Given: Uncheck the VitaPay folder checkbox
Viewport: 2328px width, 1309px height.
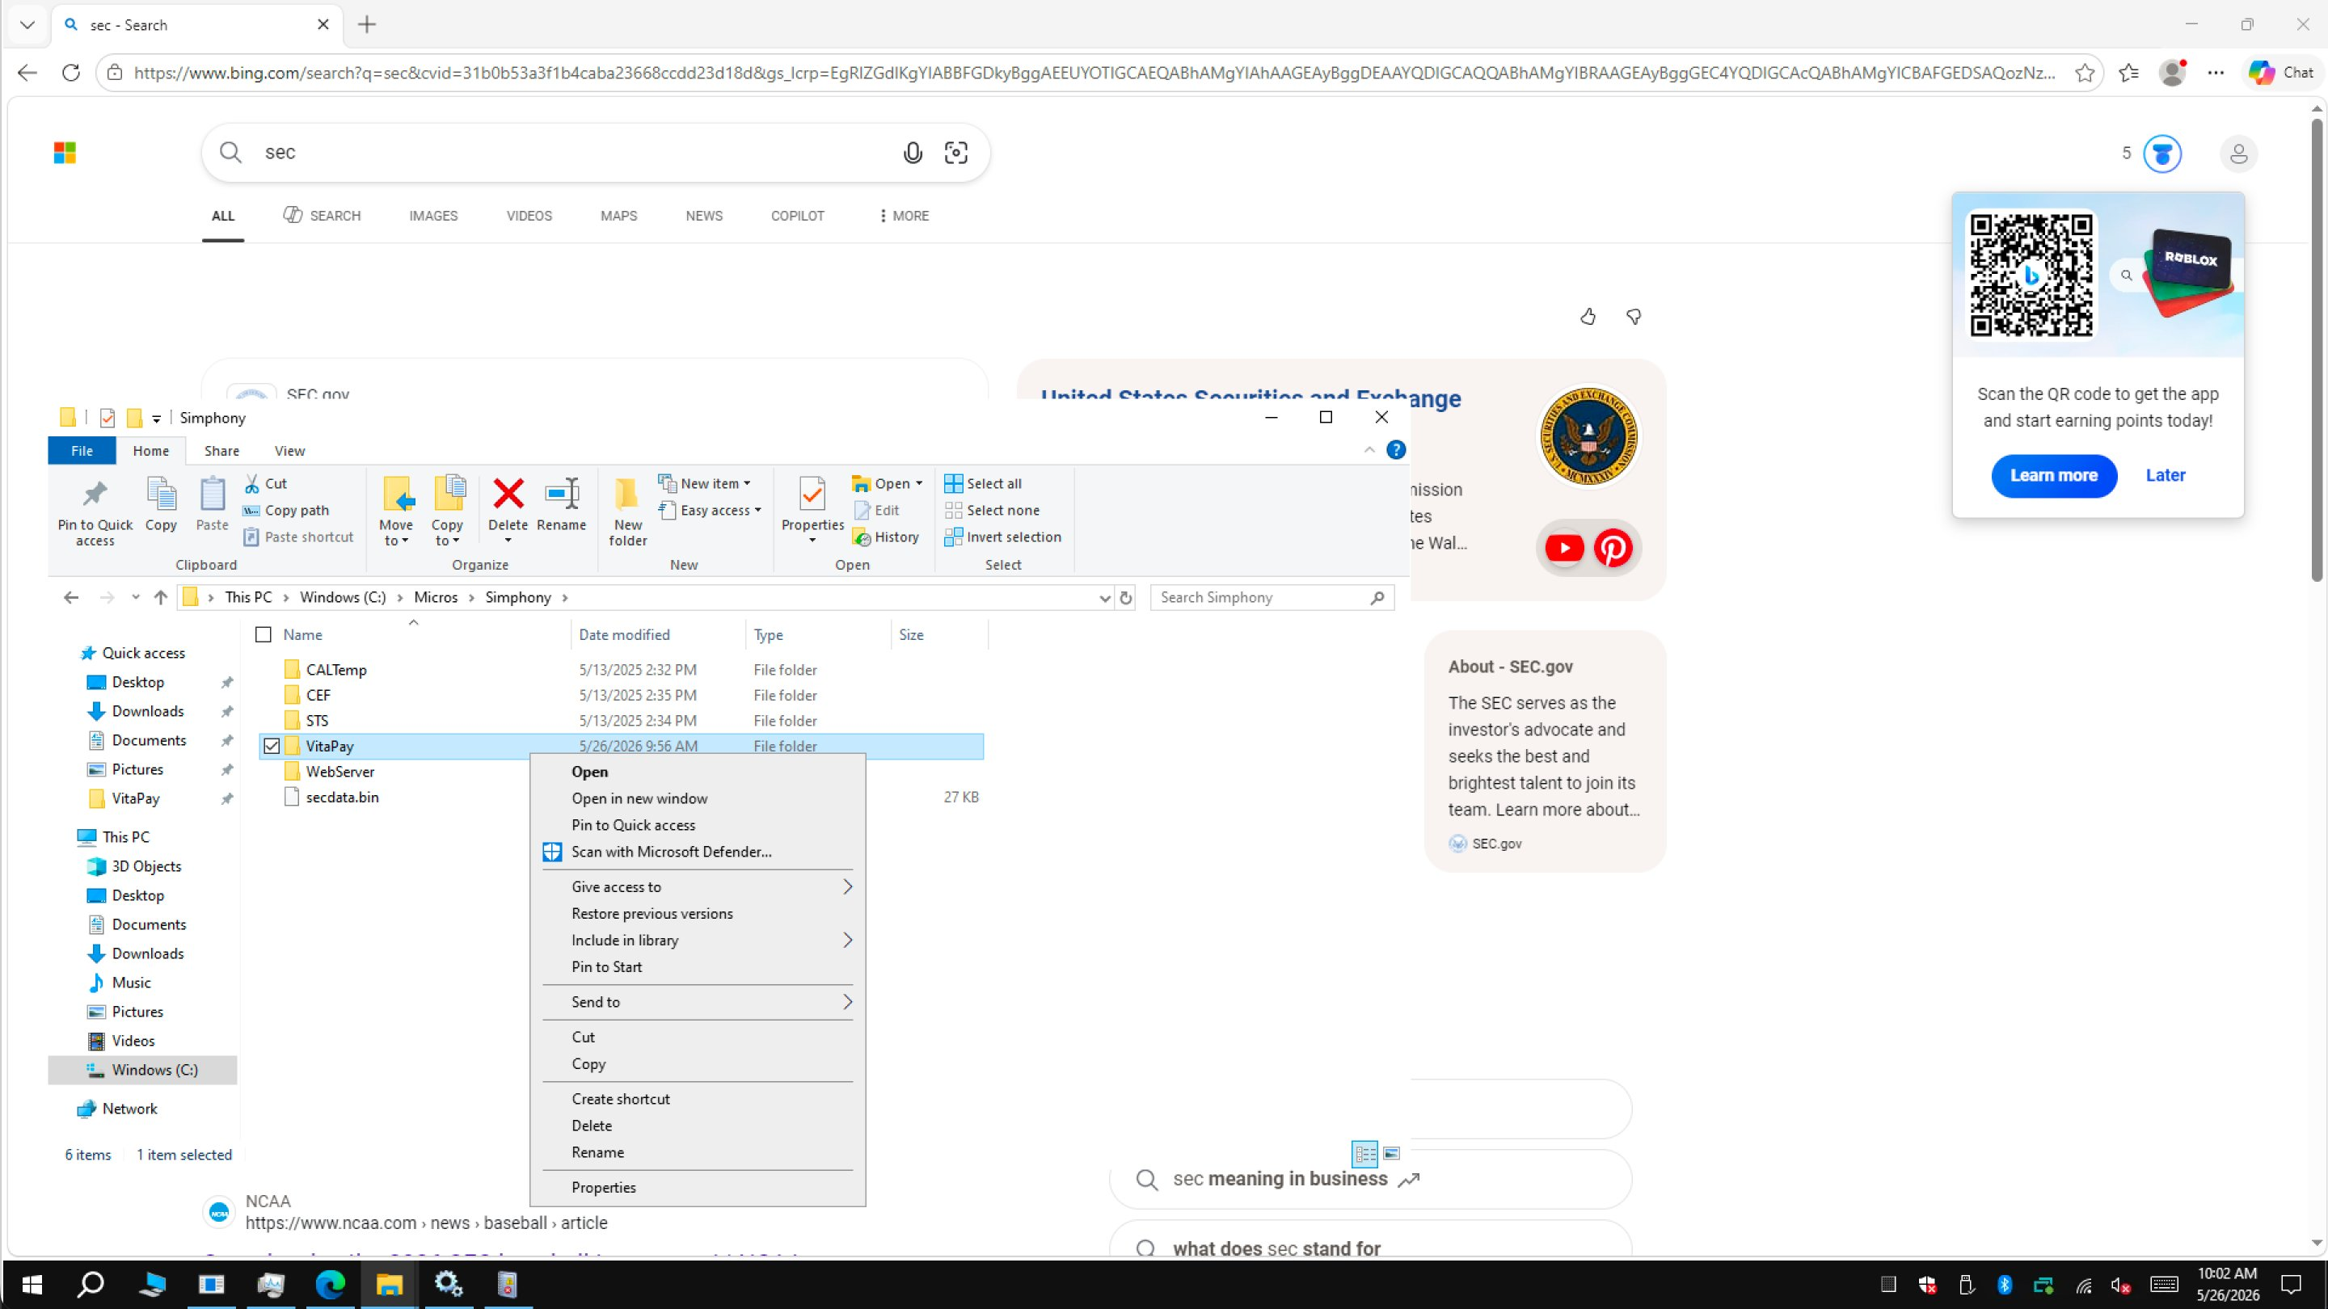Looking at the screenshot, I should point(272,746).
